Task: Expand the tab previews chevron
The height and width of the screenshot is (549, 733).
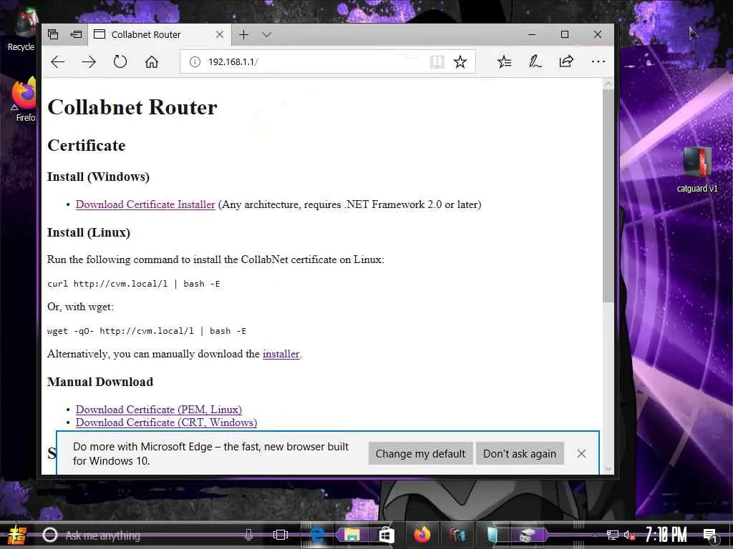Action: [266, 34]
